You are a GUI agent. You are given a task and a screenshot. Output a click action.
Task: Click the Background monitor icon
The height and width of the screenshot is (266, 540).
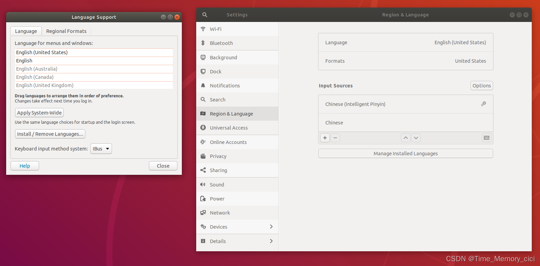pos(203,57)
